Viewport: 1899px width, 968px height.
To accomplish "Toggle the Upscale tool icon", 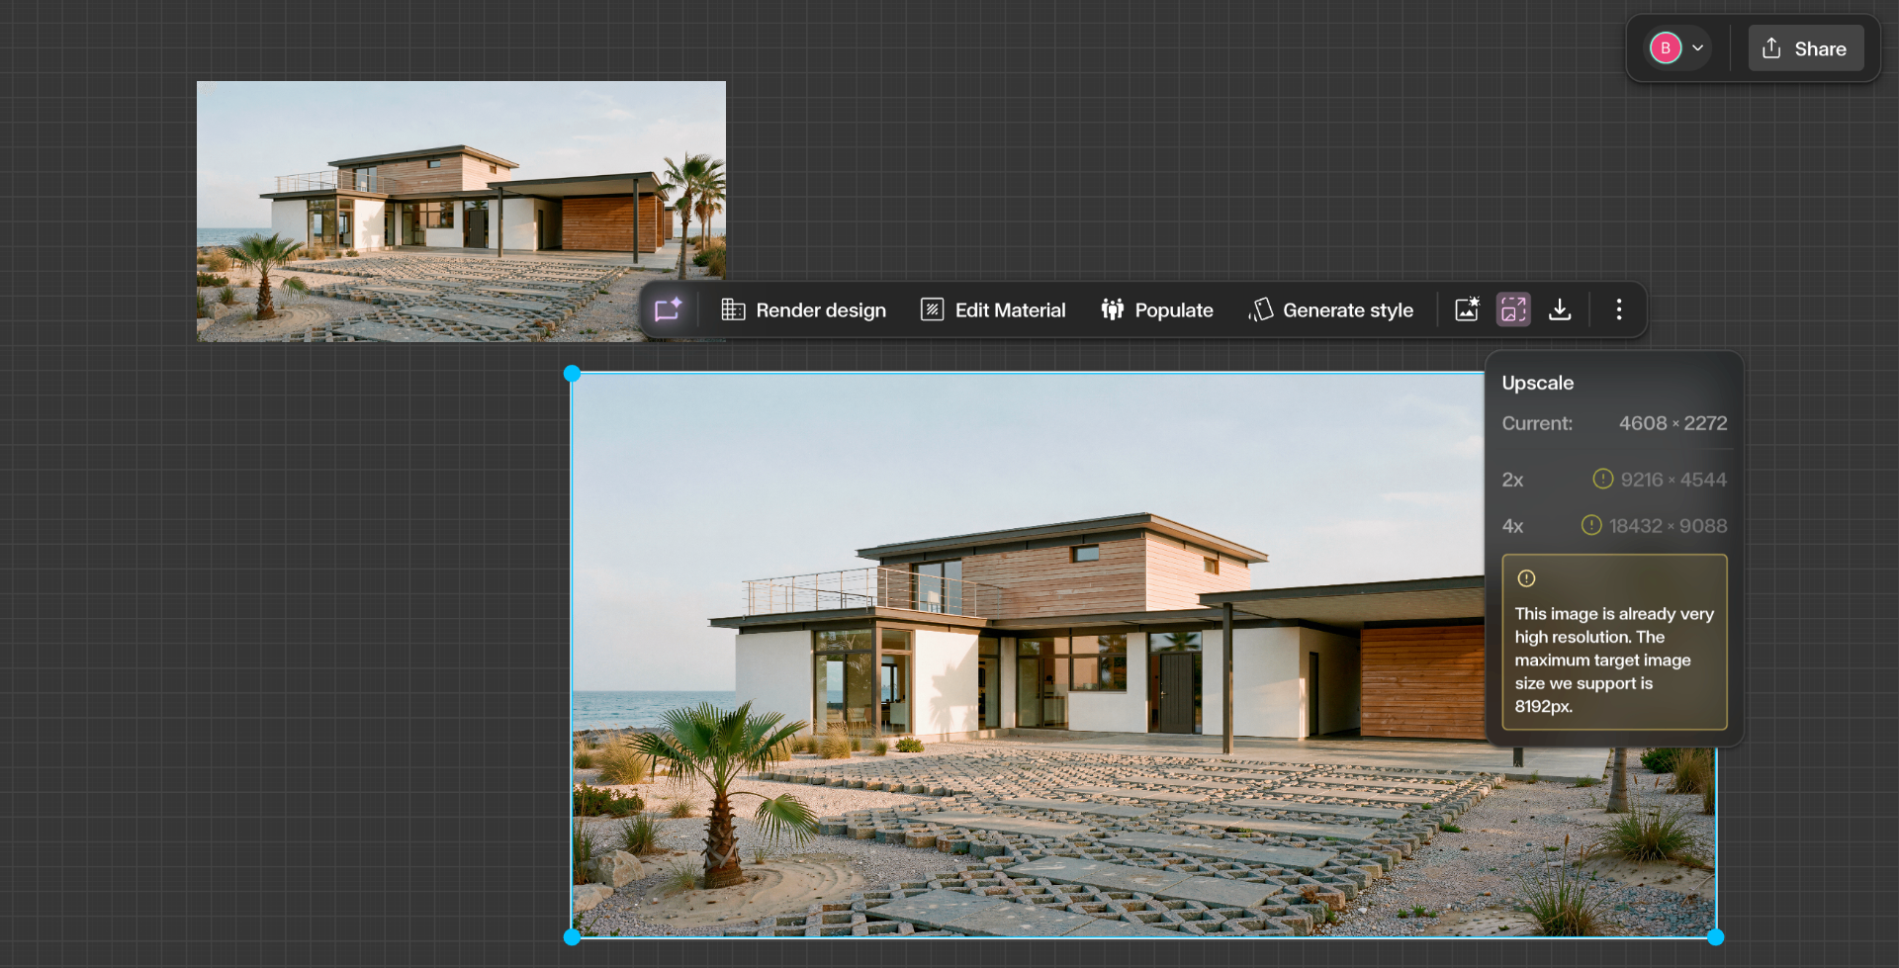I will pos(1513,309).
